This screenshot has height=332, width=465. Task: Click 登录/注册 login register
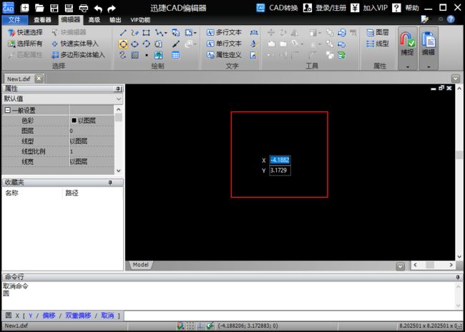coord(325,8)
